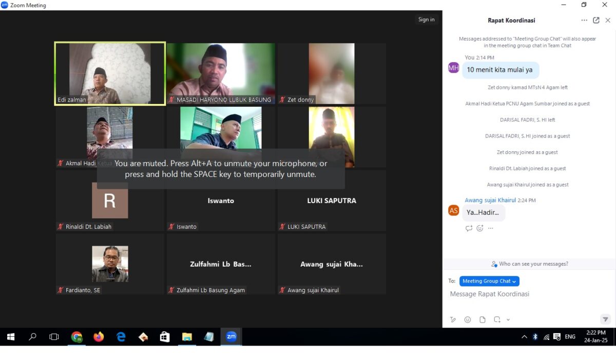The height and width of the screenshot is (362, 616).
Task: Pop out the chat panel window
Action: click(x=596, y=21)
